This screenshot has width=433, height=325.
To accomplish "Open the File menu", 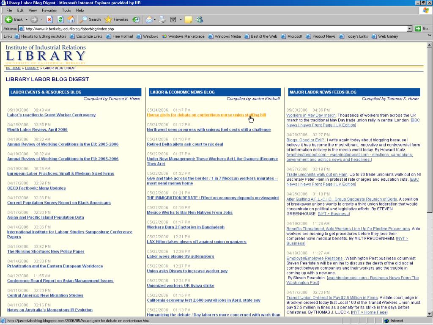I will 9,11.
